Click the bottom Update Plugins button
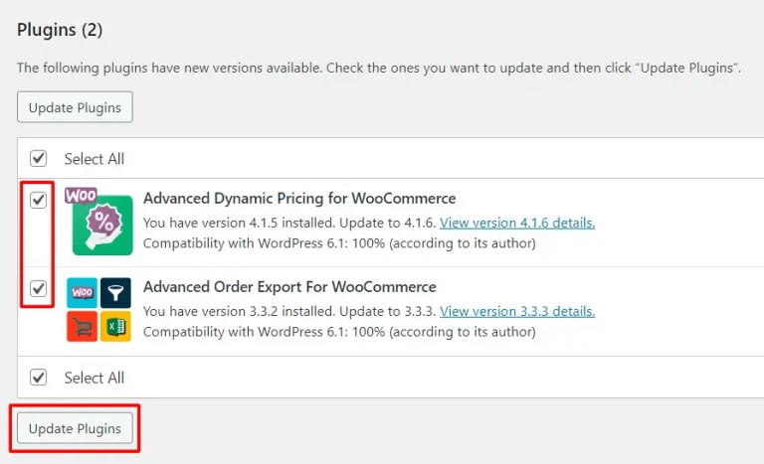 [75, 428]
